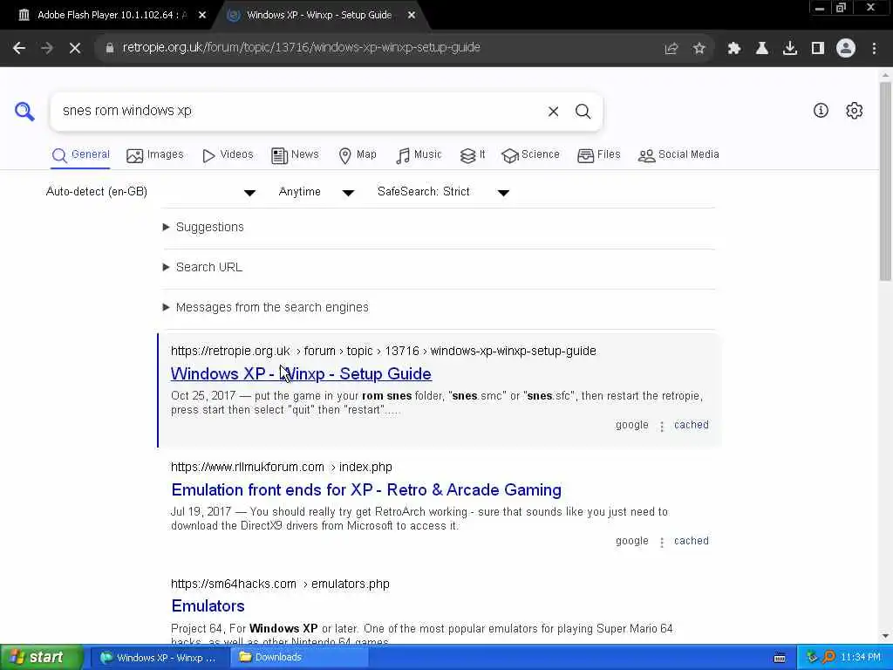Open the about info icon
893x670 pixels.
coord(821,111)
